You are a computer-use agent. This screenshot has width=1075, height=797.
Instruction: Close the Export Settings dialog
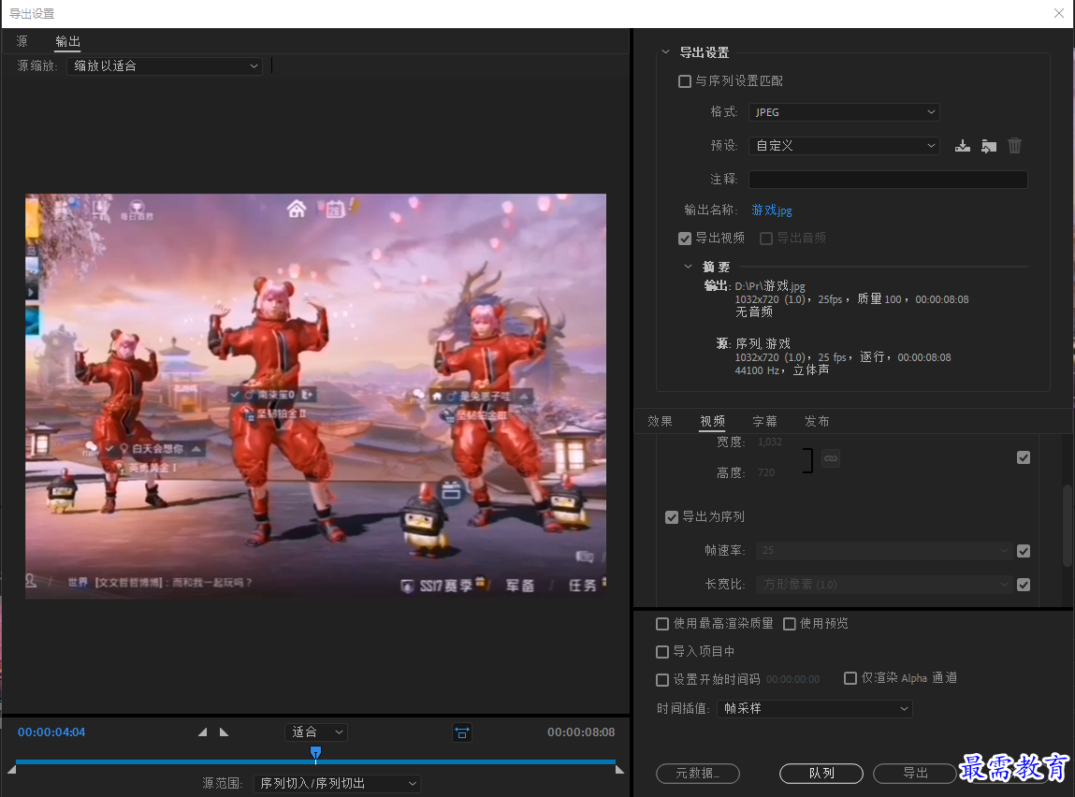[x=1058, y=13]
